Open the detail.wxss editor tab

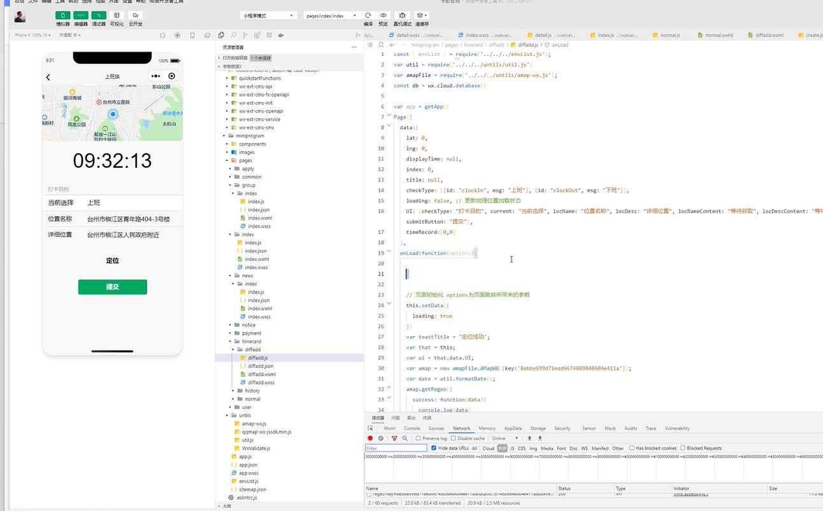(417, 35)
